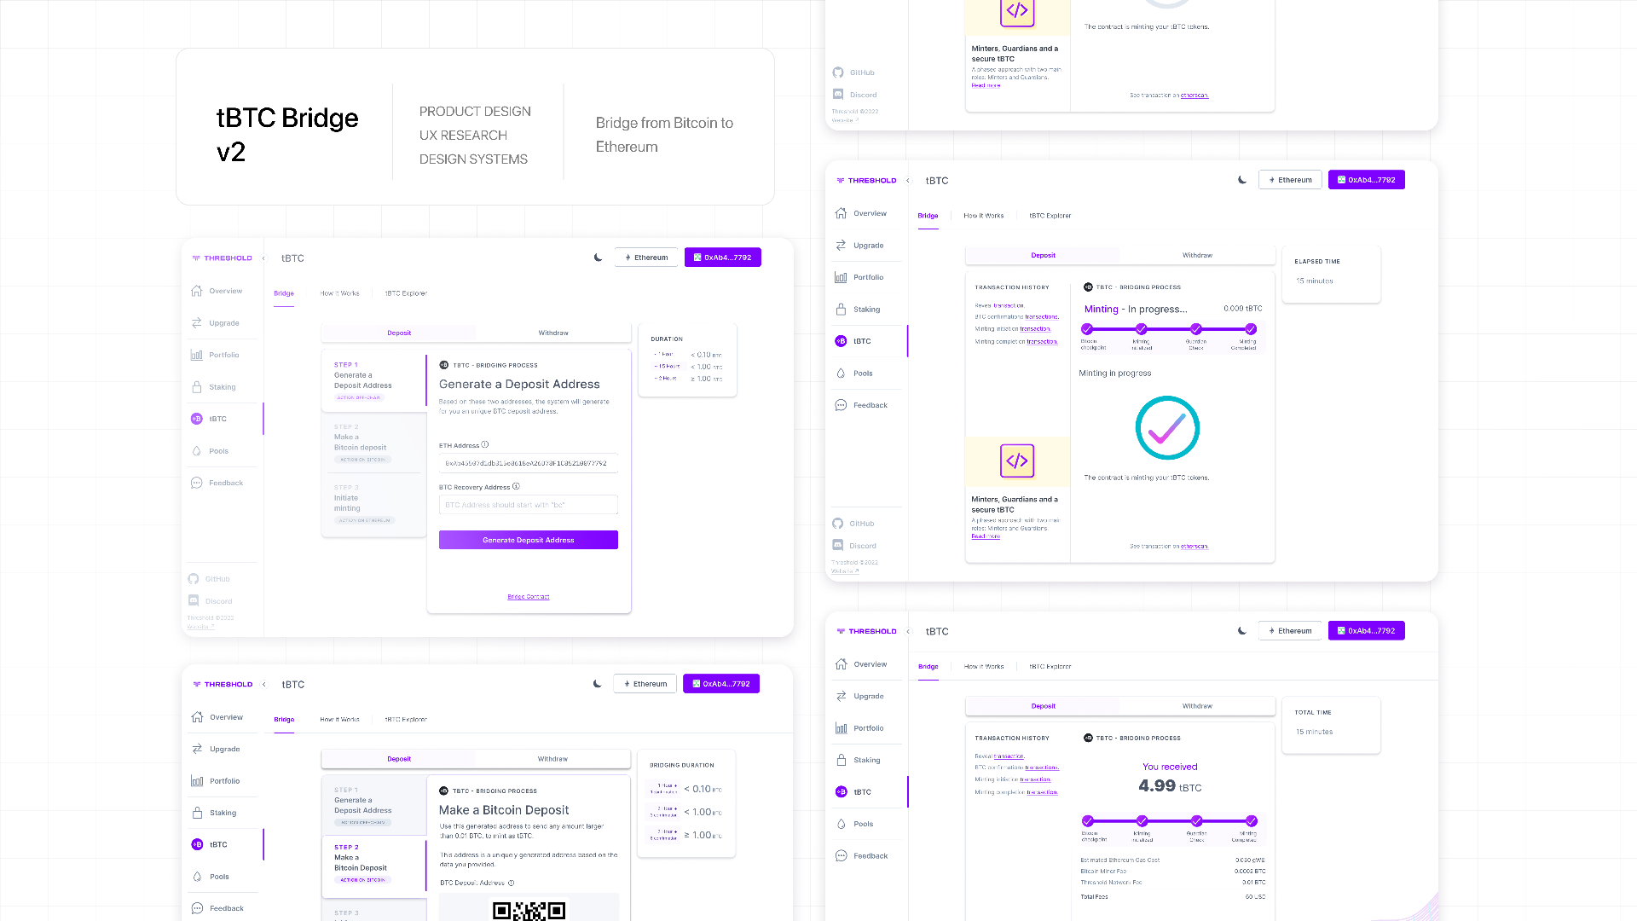This screenshot has height=921, width=1637.
Task: Click info icon beside ETH Address label
Action: click(485, 445)
